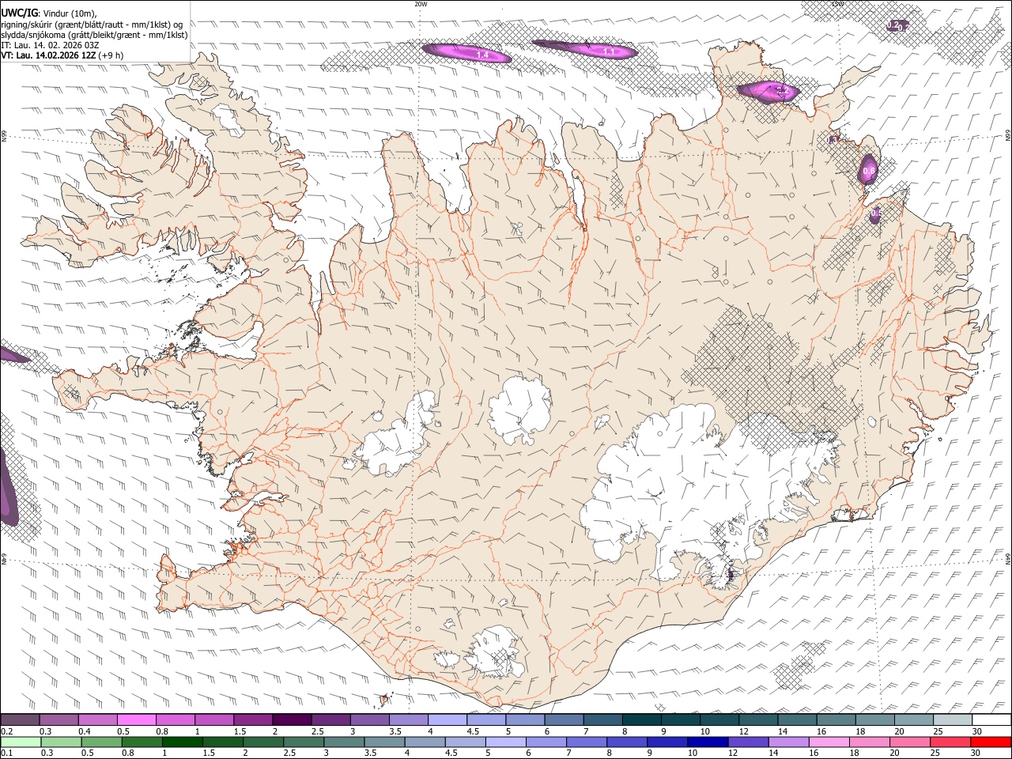Viewport: 1012px width, 759px height.
Task: Click the 'Vindur (10m)' label
Action: coord(69,13)
